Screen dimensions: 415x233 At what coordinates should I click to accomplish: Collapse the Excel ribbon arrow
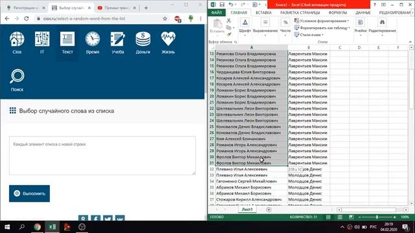click(410, 41)
